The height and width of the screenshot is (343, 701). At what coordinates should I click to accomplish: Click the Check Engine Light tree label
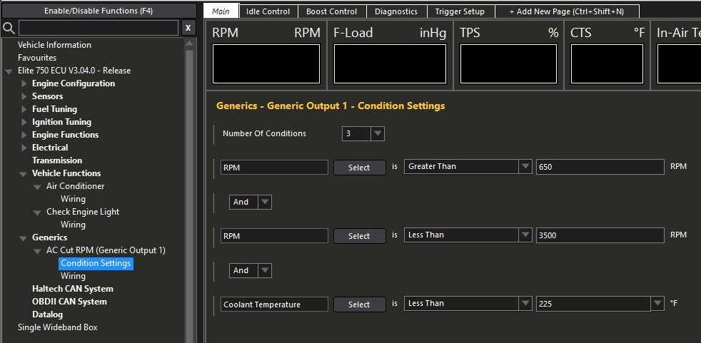83,212
